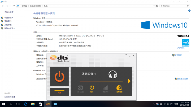Switch to the System window taskbar button
The height and width of the screenshot is (107, 191).
[x=55, y=104]
